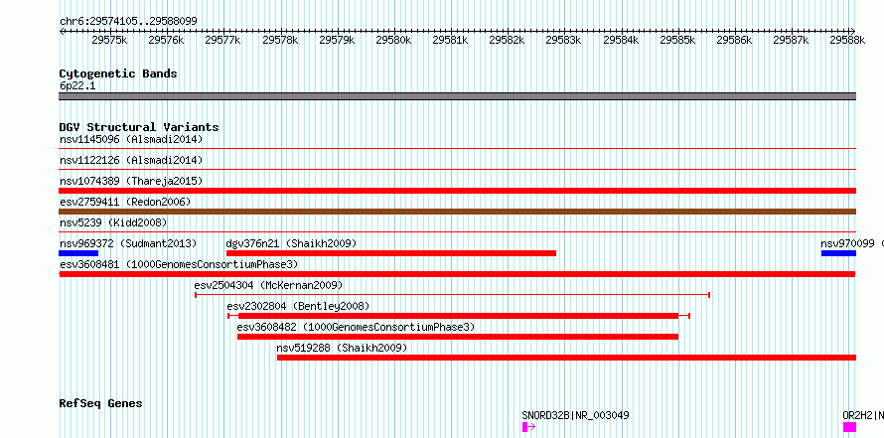Open the nsv519288 (Shaikh2009) label
This screenshot has height=438, width=884.
point(342,348)
